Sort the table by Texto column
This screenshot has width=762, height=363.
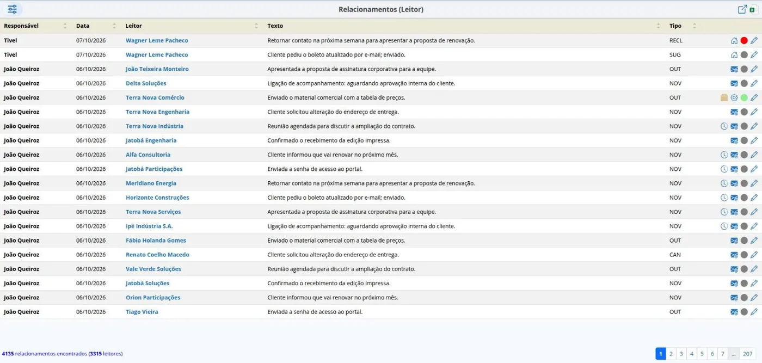point(659,26)
